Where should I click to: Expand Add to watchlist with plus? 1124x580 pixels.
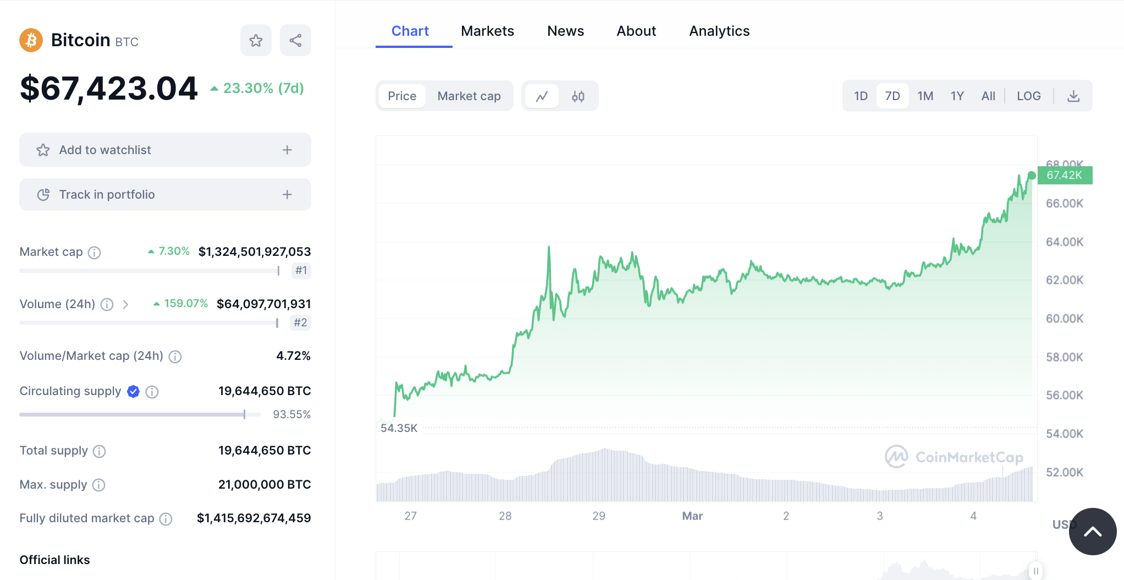[287, 150]
